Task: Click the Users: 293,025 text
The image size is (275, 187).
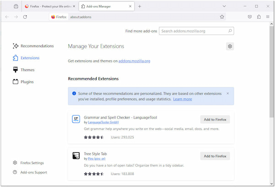Action: coord(122,137)
